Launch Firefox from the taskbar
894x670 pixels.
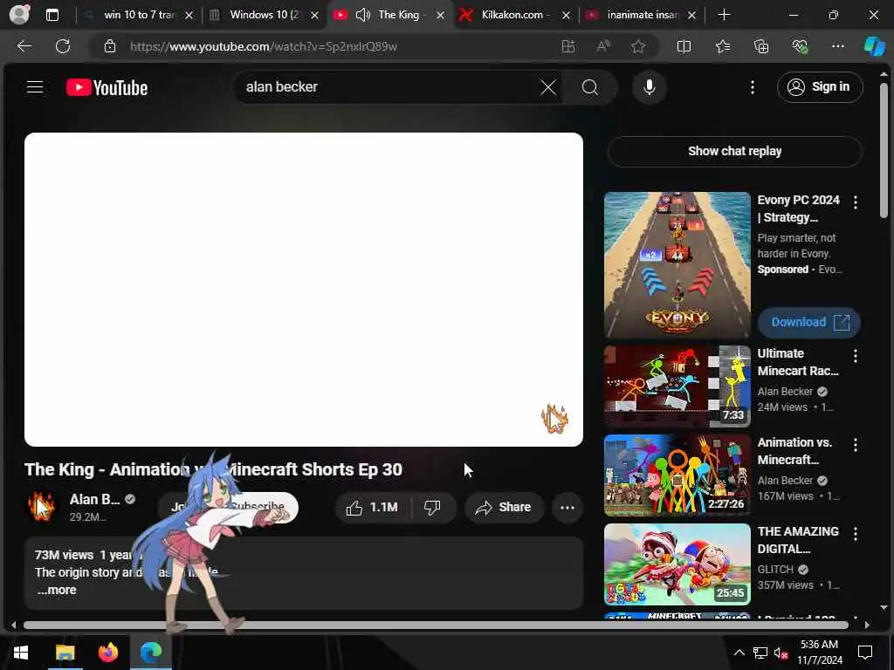[x=107, y=653]
